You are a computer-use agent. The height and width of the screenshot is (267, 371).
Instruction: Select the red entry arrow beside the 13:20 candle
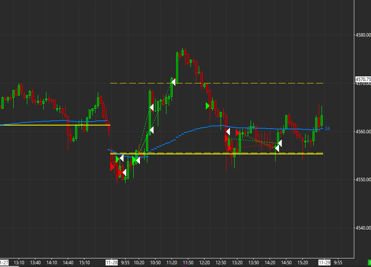238,133
